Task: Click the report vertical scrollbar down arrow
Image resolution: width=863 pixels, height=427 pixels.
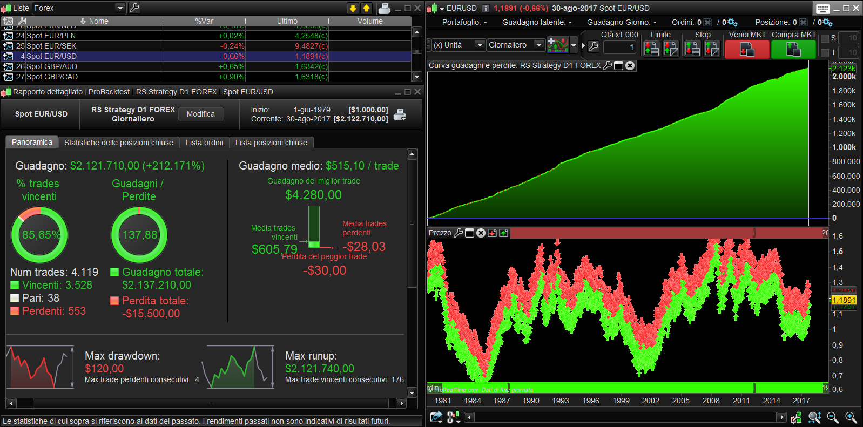Action: tap(412, 392)
